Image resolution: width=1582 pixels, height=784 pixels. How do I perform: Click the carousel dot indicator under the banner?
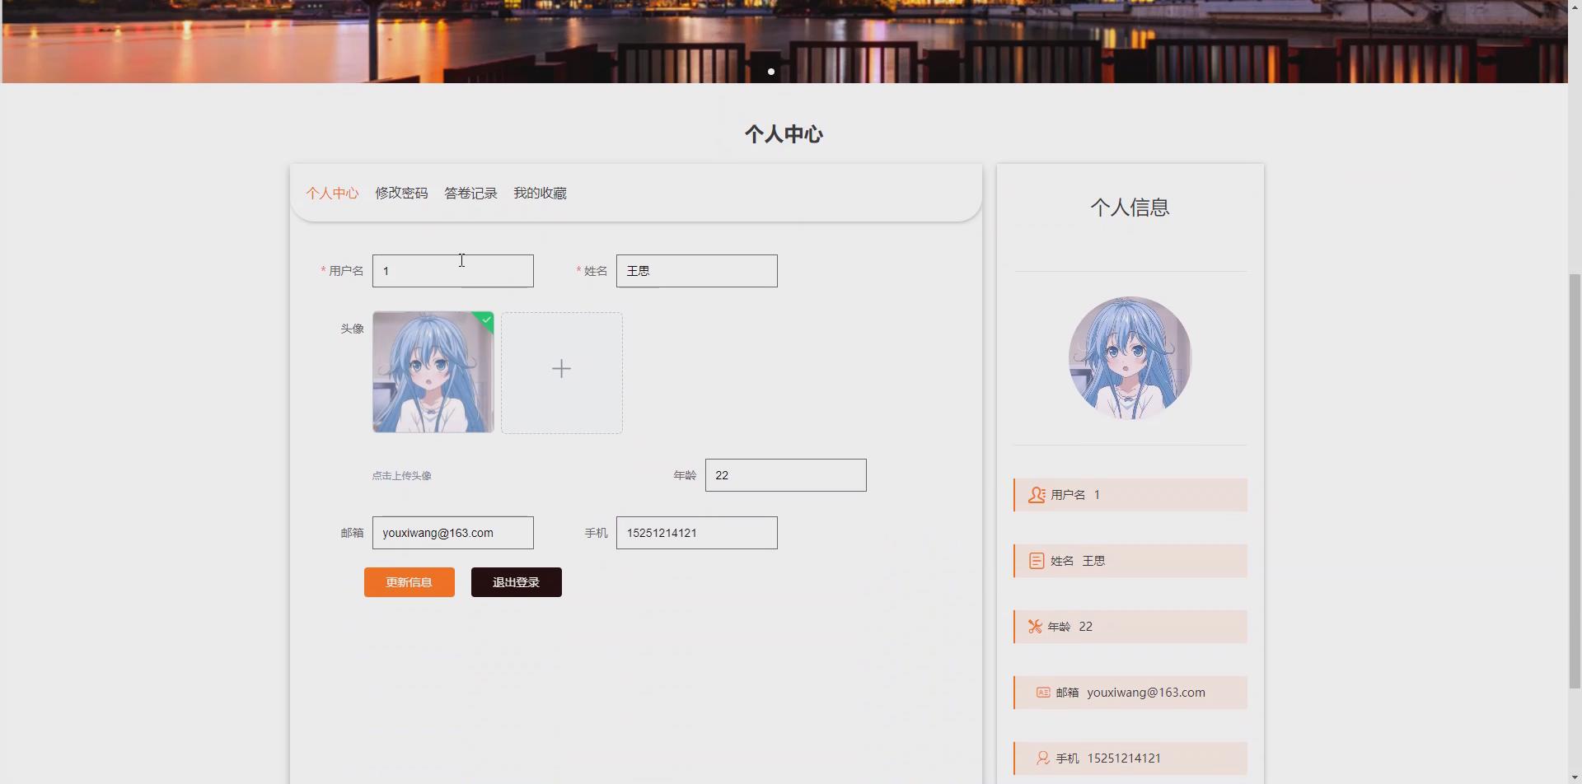click(x=770, y=72)
